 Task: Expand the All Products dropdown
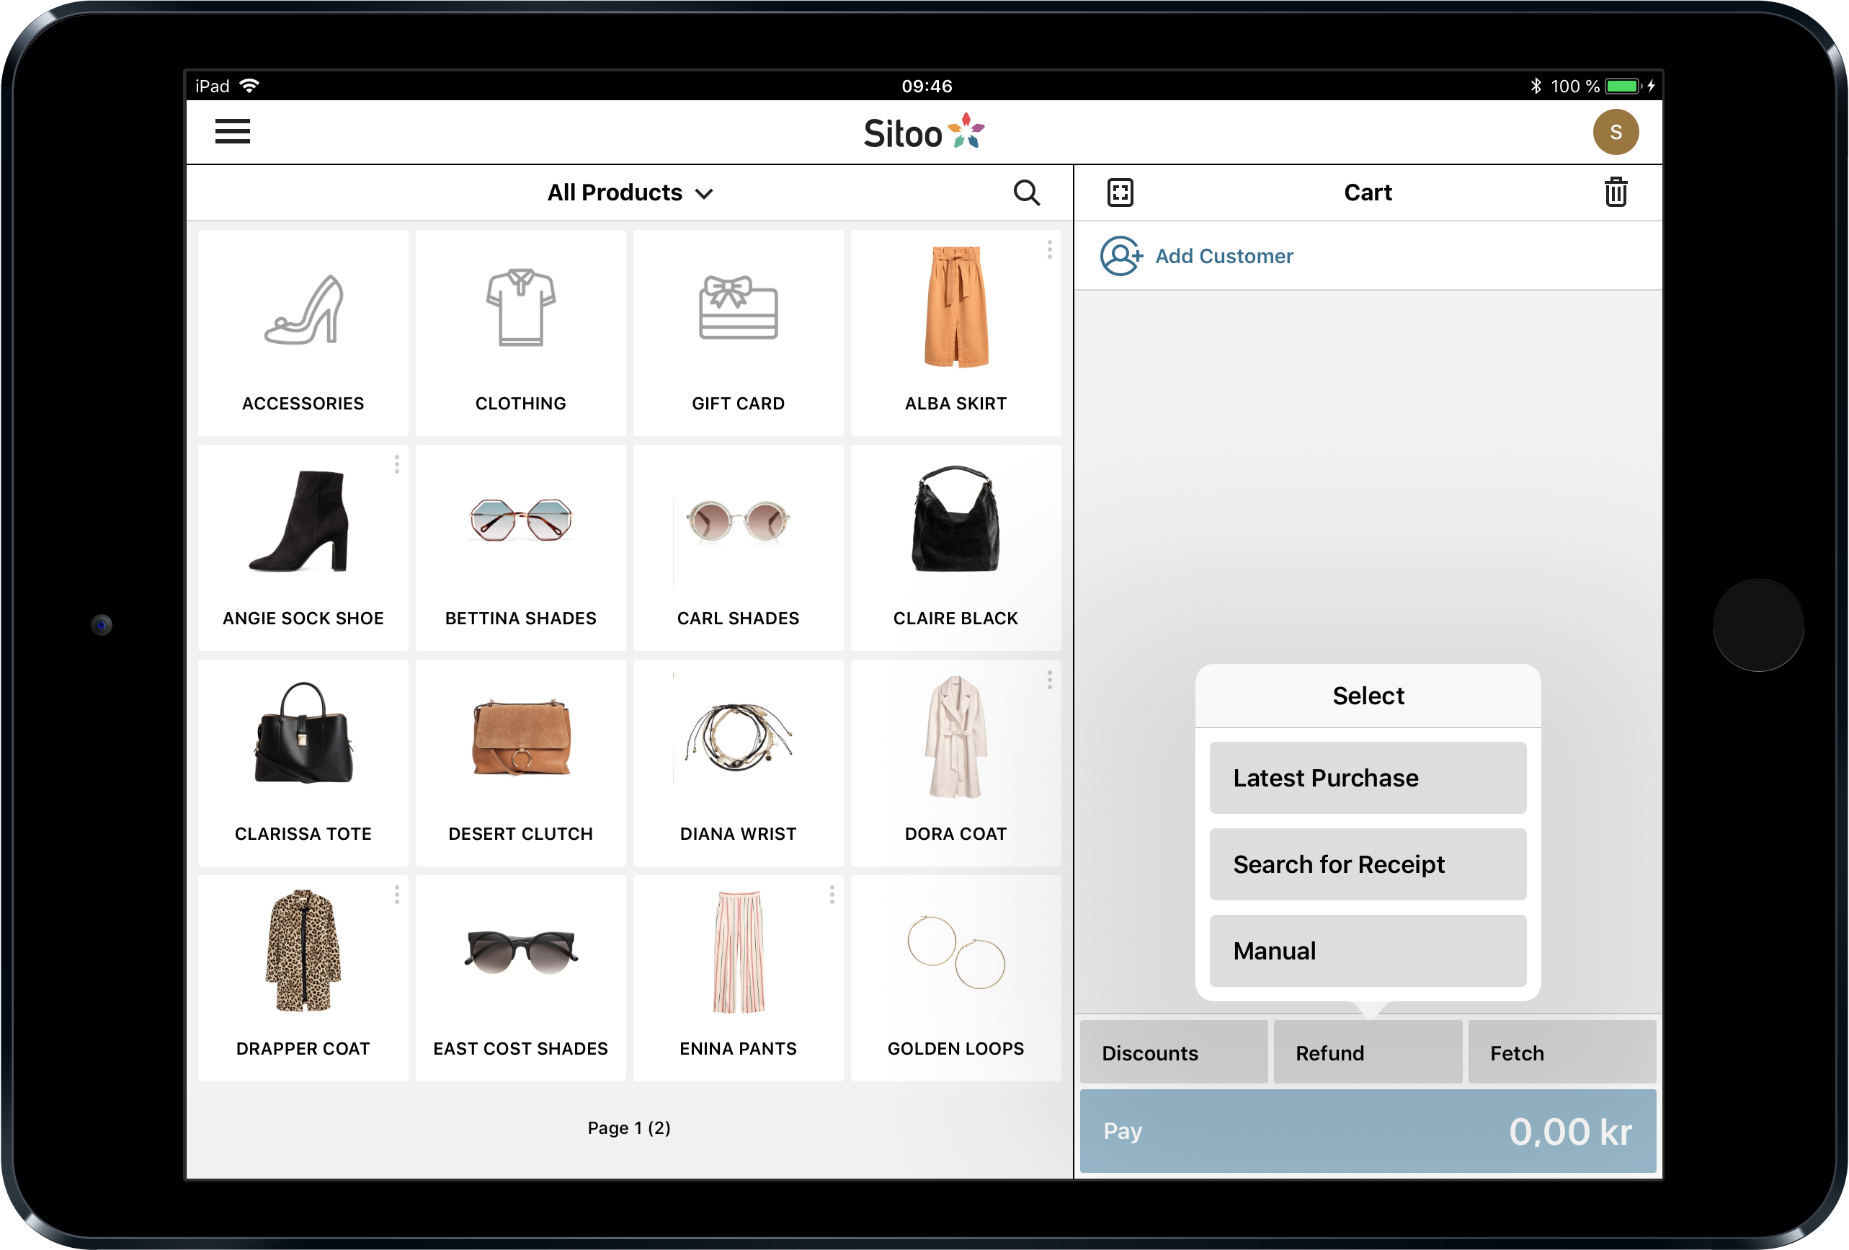tap(629, 192)
